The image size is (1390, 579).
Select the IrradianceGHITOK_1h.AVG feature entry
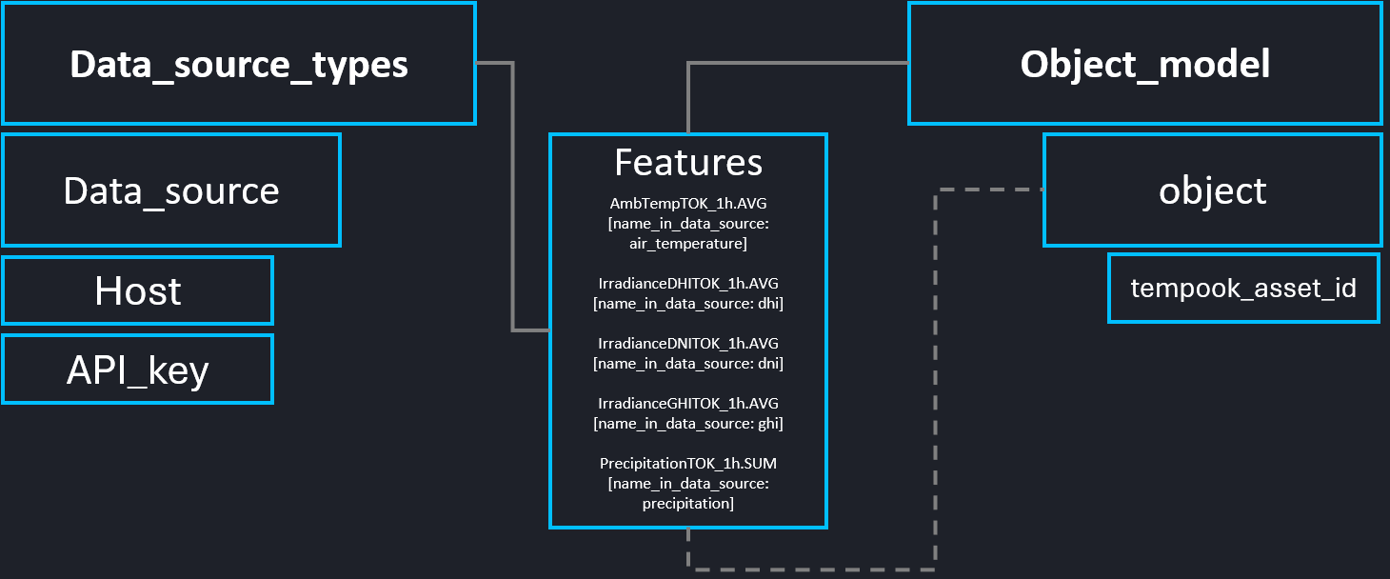[x=687, y=403]
